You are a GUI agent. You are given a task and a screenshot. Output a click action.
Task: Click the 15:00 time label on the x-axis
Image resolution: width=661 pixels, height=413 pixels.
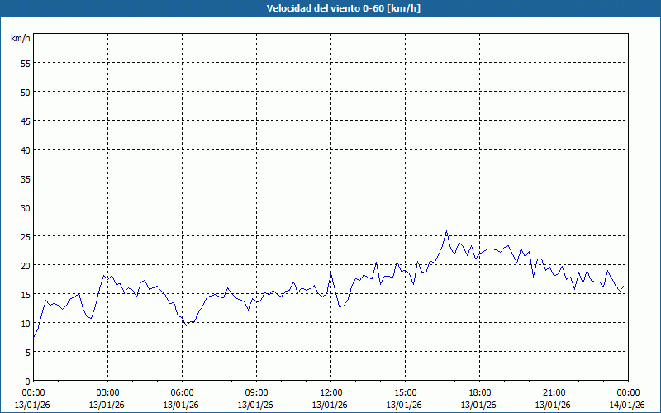tap(405, 392)
